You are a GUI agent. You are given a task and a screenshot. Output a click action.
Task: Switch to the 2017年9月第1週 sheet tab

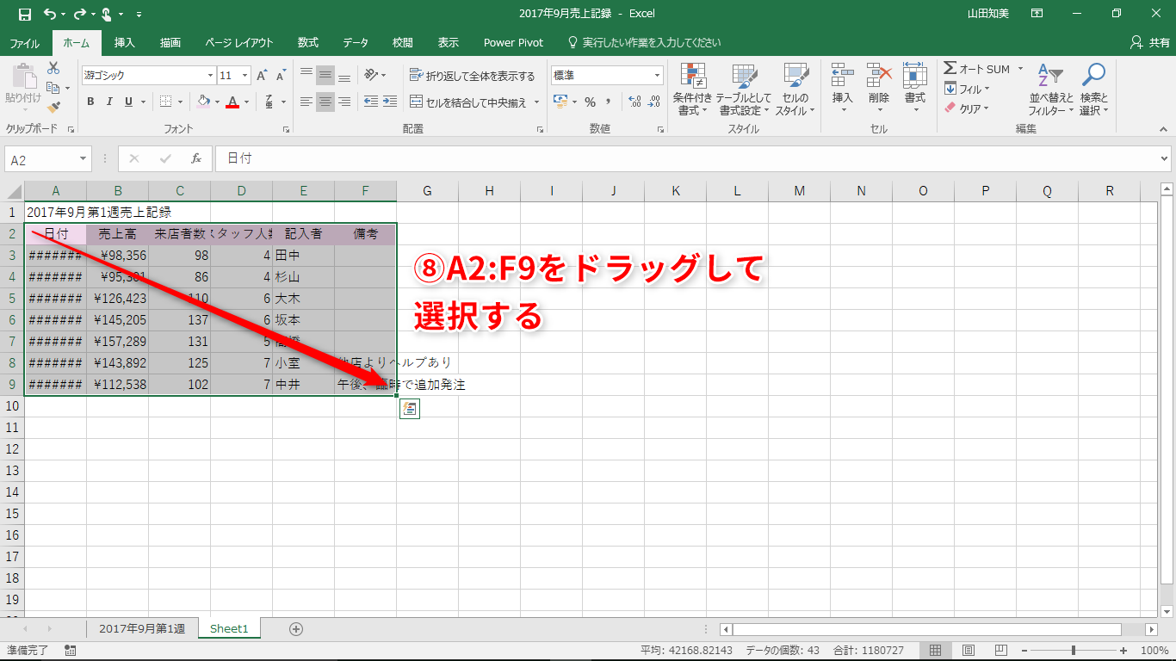coord(142,629)
